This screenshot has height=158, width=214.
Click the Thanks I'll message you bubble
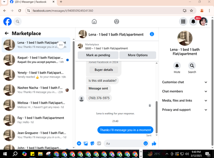125,130
